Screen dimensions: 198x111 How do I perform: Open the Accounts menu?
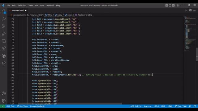[4, 93]
